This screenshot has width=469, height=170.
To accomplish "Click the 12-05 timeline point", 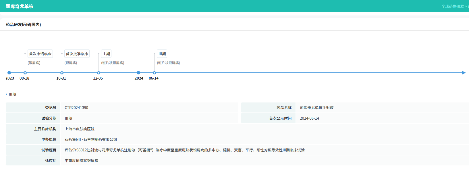I will (99, 73).
